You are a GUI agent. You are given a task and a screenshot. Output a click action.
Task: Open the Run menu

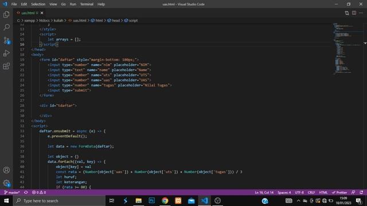[x=73, y=4]
